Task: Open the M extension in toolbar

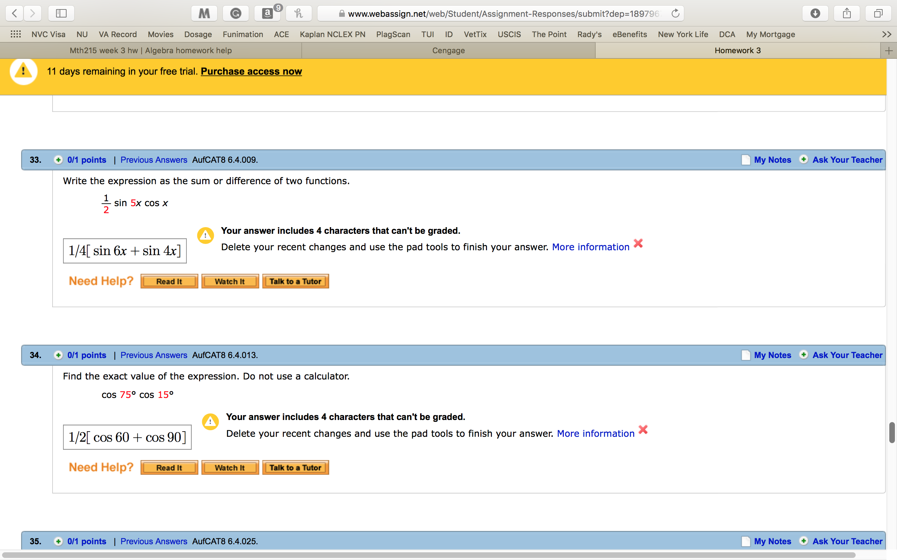Action: 204,14
